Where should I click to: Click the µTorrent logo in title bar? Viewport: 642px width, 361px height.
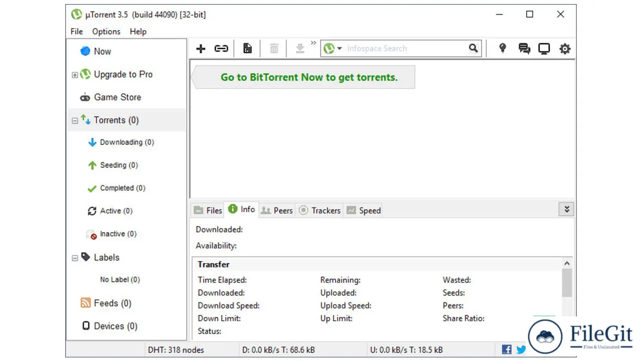coord(76,15)
